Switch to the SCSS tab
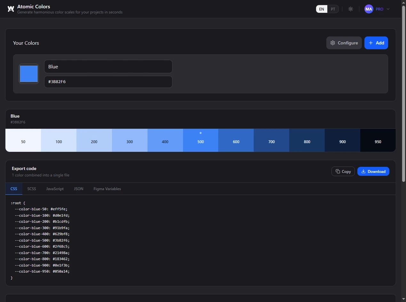 pyautogui.click(x=32, y=189)
